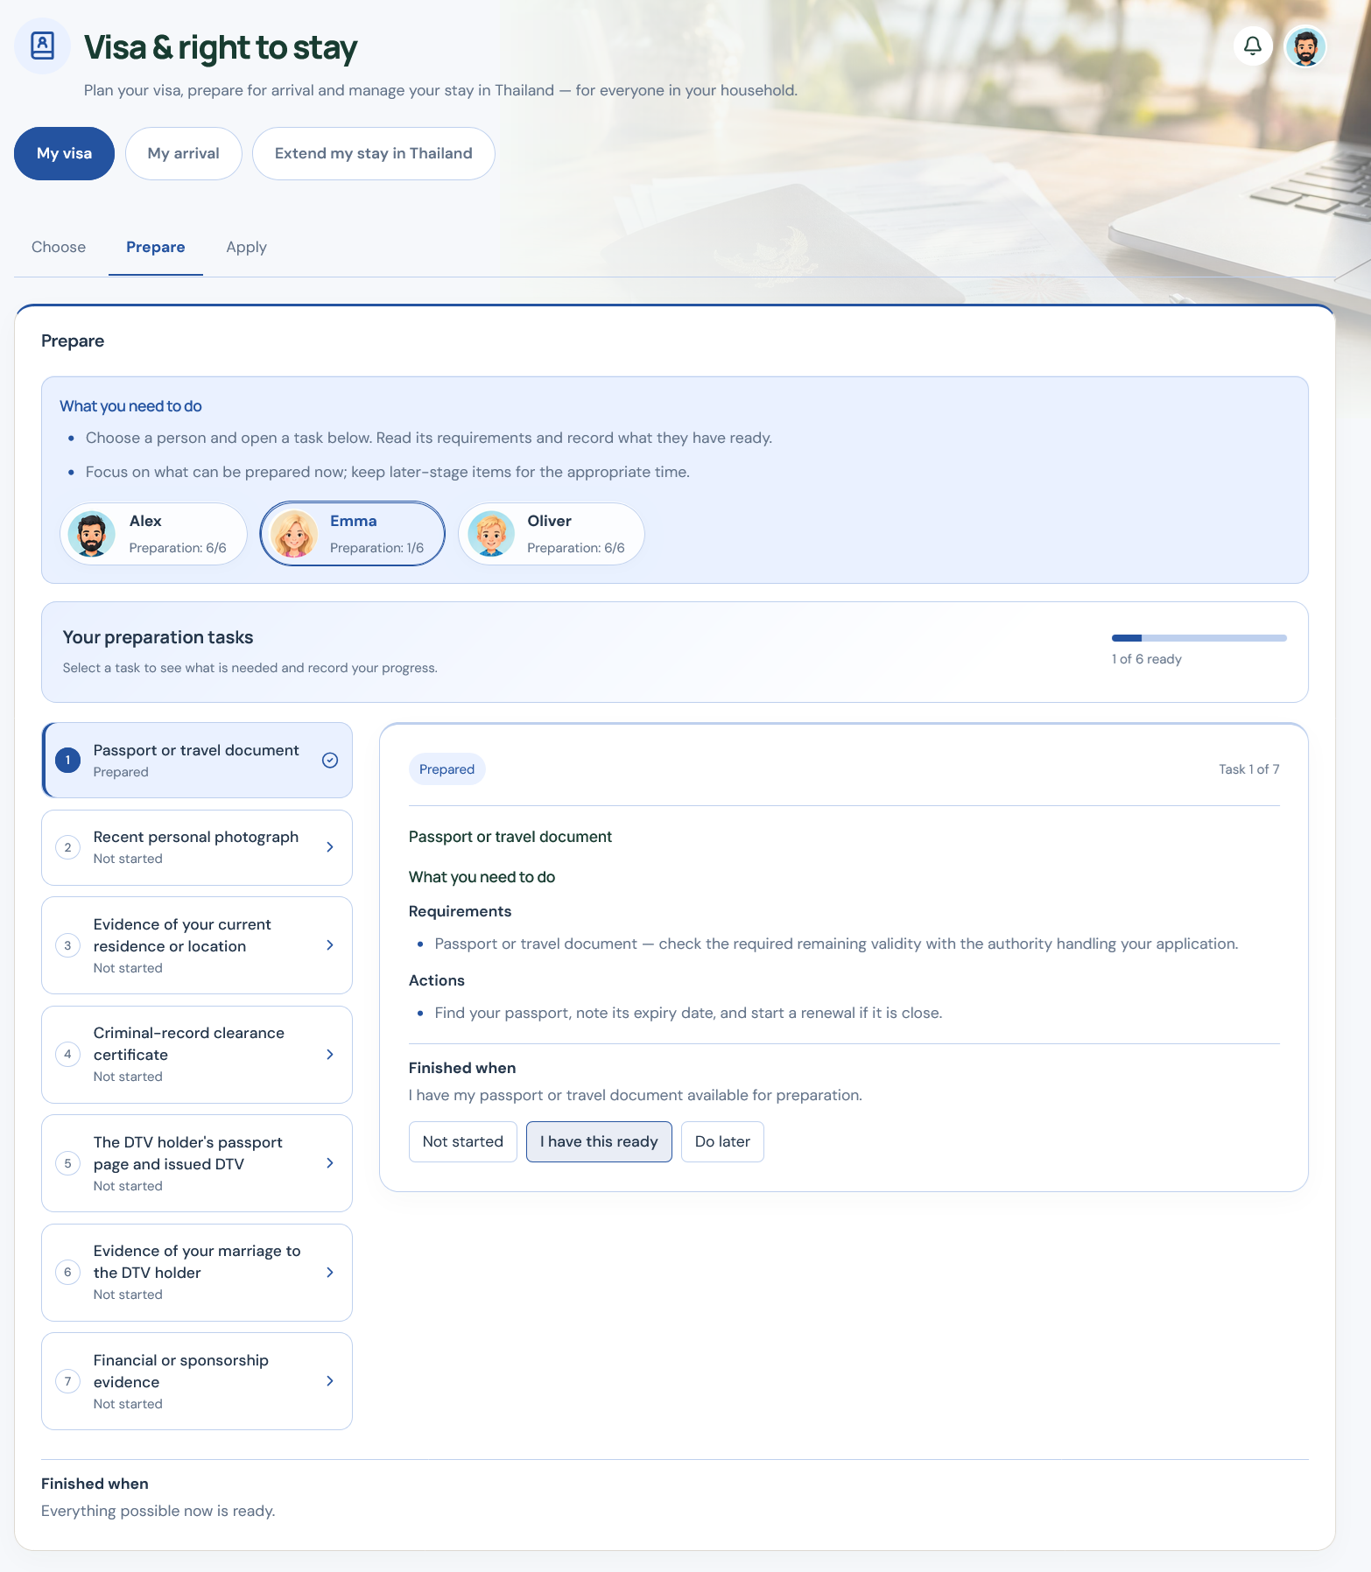The width and height of the screenshot is (1371, 1572).
Task: Expand Recent personal photograph chevron
Action: 330,847
